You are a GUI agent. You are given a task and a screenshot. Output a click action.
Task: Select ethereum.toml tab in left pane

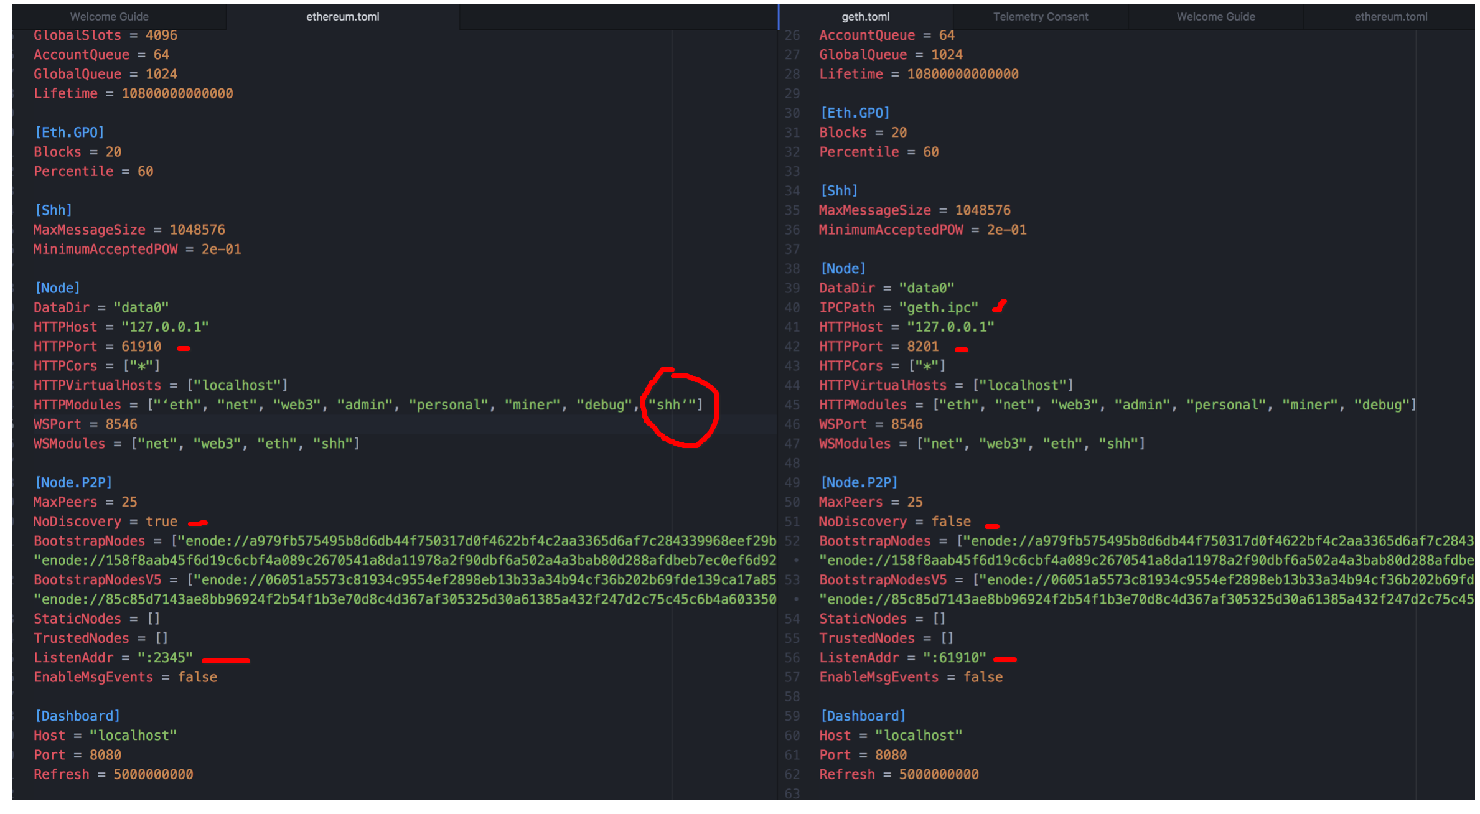tap(342, 17)
